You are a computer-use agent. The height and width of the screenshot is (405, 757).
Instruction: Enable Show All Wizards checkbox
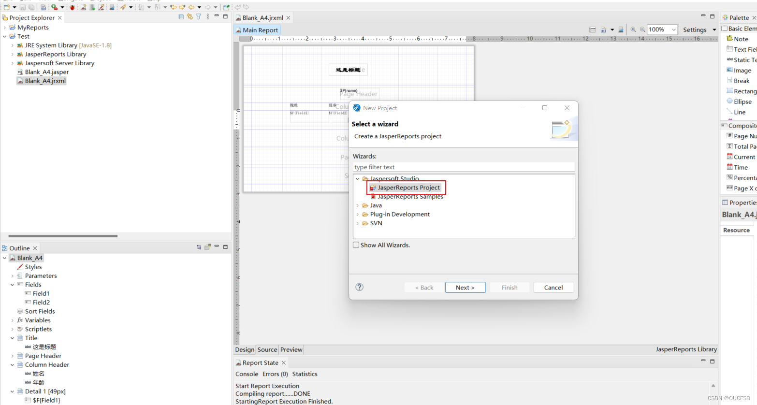pos(356,245)
